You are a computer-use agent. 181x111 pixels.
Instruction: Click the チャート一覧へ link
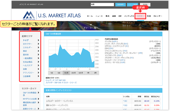tap(91, 28)
